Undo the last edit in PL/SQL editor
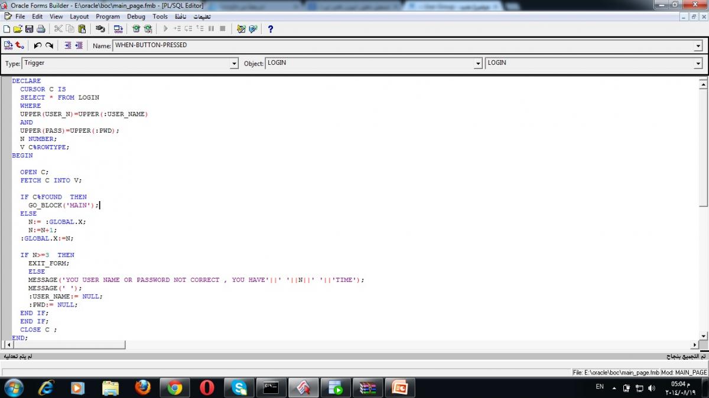The height and width of the screenshot is (398, 709). tap(38, 45)
